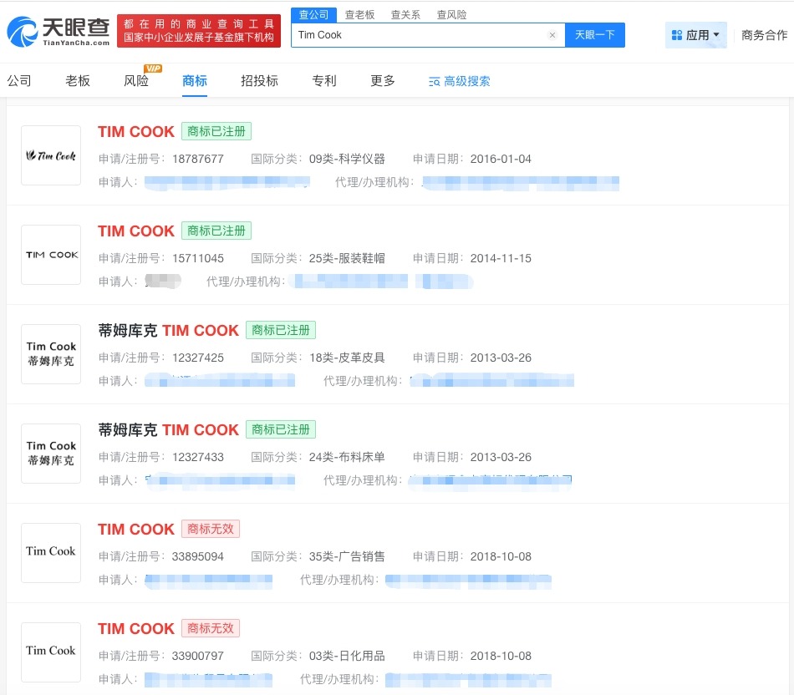
Task: Click classification text 18类-皮革皮具
Action: [347, 358]
